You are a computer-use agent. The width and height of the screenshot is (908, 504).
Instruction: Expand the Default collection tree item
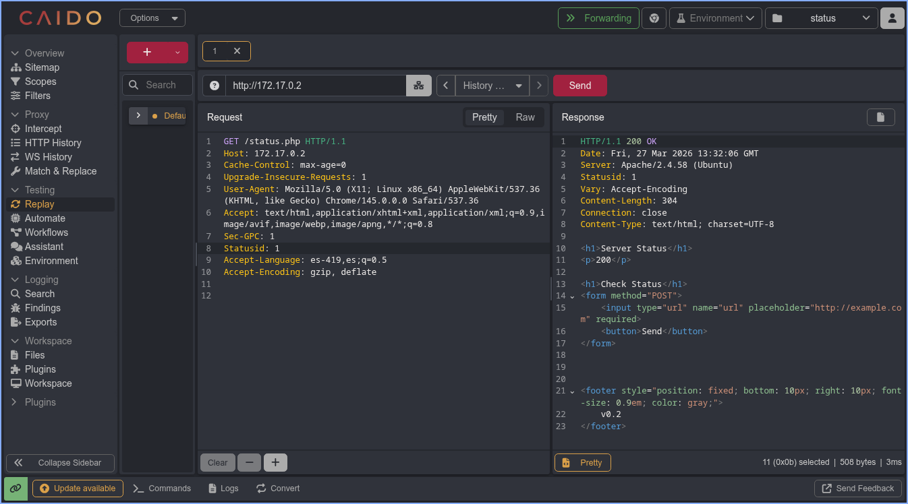point(138,116)
